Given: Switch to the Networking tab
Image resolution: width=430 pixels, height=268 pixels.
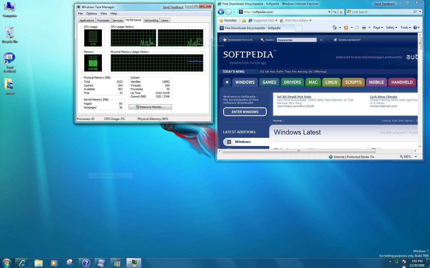Looking at the screenshot, I should tap(151, 20).
